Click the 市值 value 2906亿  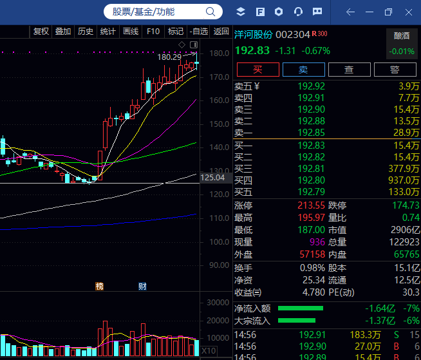[405, 230]
